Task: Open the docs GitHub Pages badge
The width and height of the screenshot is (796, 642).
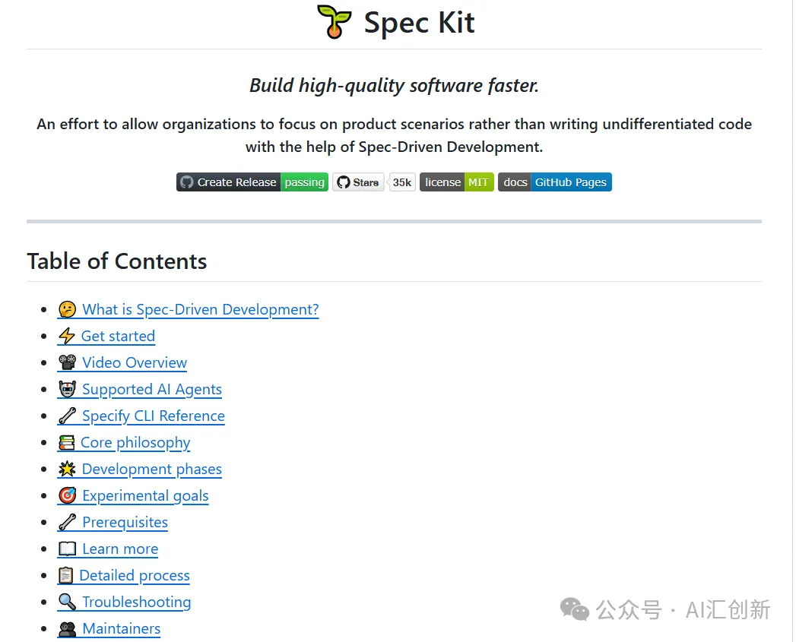Action: [x=554, y=182]
